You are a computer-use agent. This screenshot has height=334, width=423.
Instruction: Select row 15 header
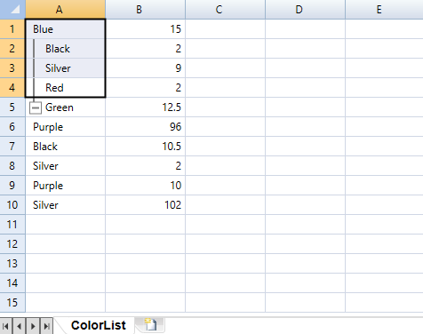12,303
